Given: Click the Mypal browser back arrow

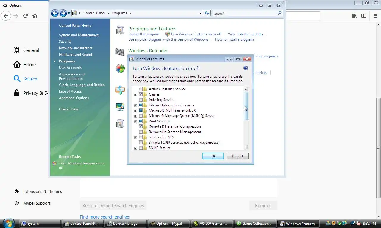Looking at the screenshot, I should 6,16.
